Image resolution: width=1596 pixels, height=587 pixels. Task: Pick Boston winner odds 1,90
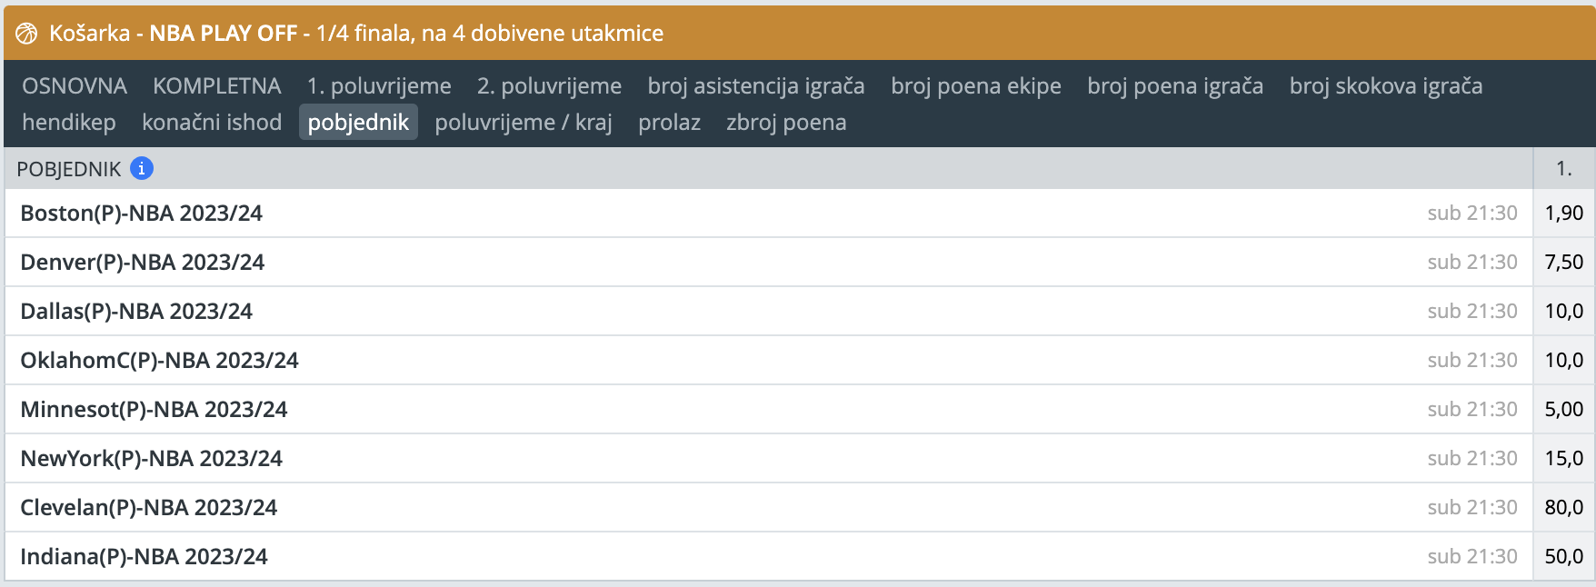[1563, 214]
